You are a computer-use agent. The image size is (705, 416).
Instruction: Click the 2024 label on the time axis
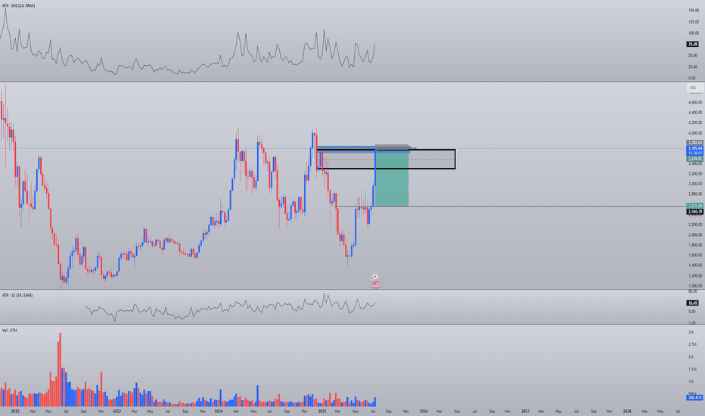219,411
